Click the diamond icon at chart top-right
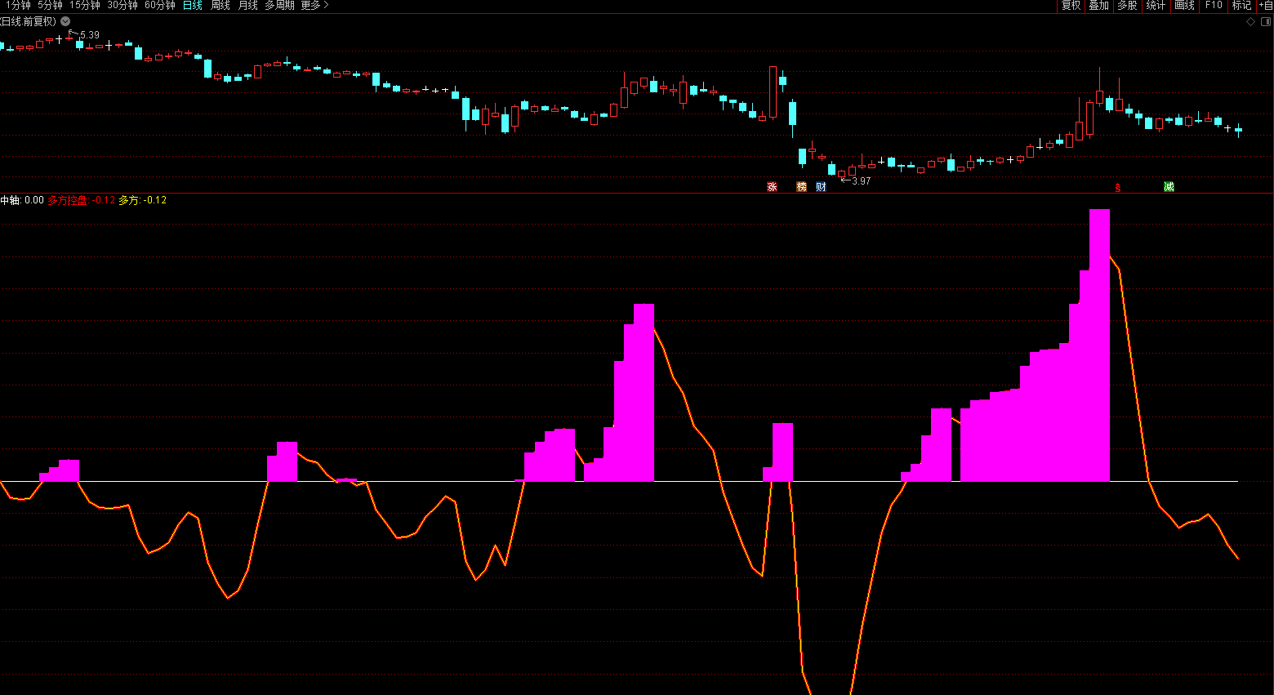The image size is (1274, 695). point(1250,22)
